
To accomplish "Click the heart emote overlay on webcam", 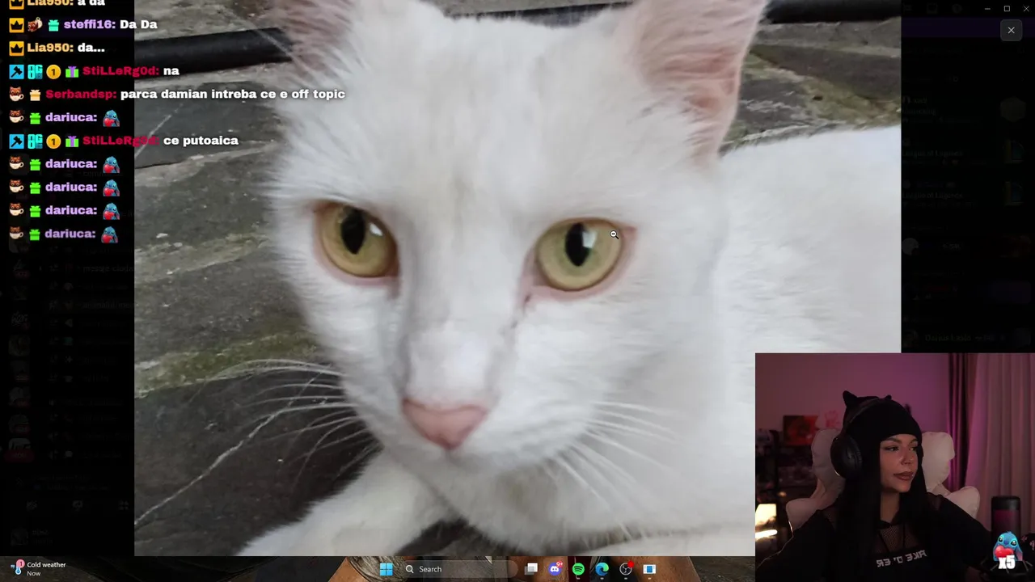I will pyautogui.click(x=1007, y=551).
